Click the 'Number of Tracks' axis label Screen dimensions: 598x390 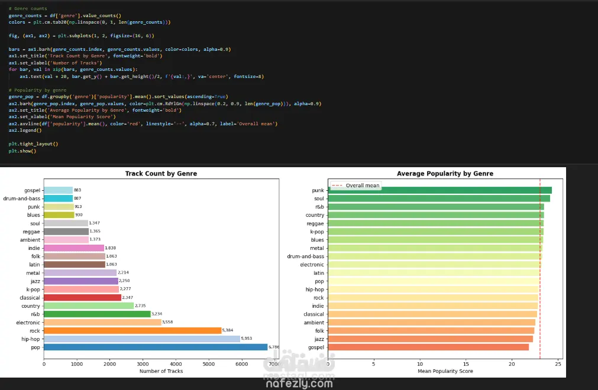161,371
